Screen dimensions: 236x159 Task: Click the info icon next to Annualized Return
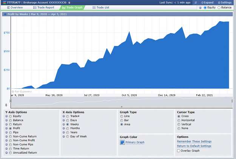click(x=6, y=153)
